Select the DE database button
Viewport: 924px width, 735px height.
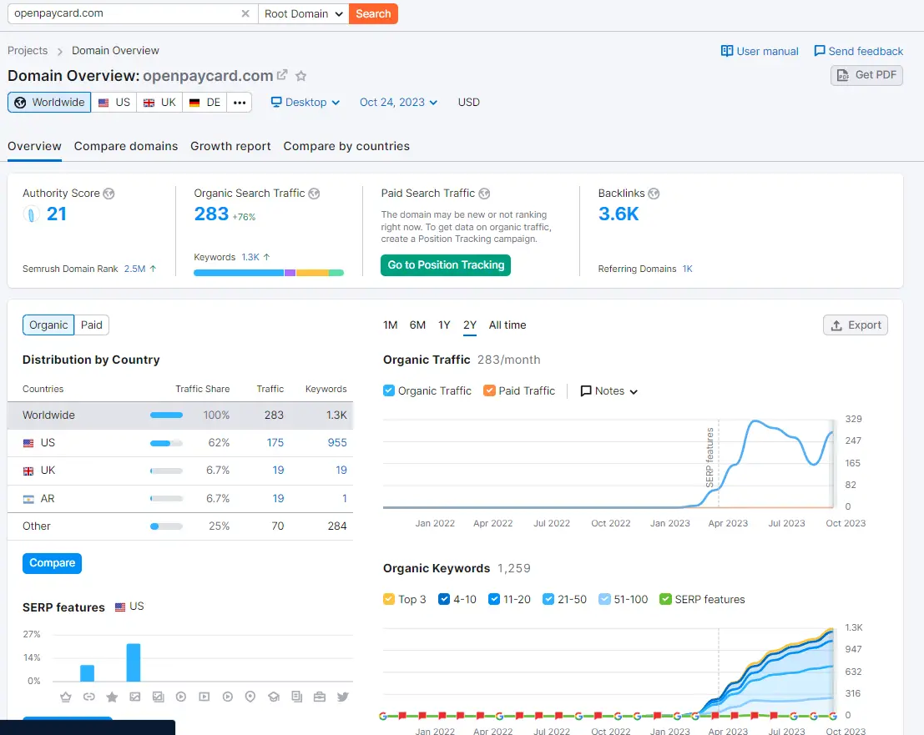(x=204, y=103)
